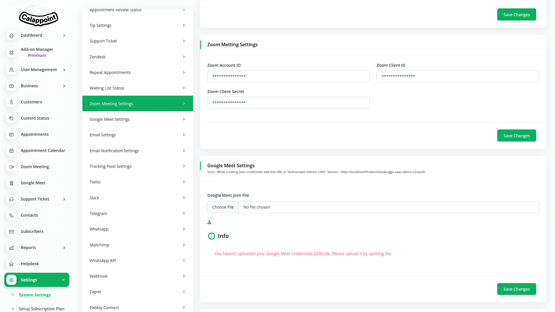This screenshot has height=312, width=555.
Task: Open Email Notification Settings section
Action: [x=138, y=151]
